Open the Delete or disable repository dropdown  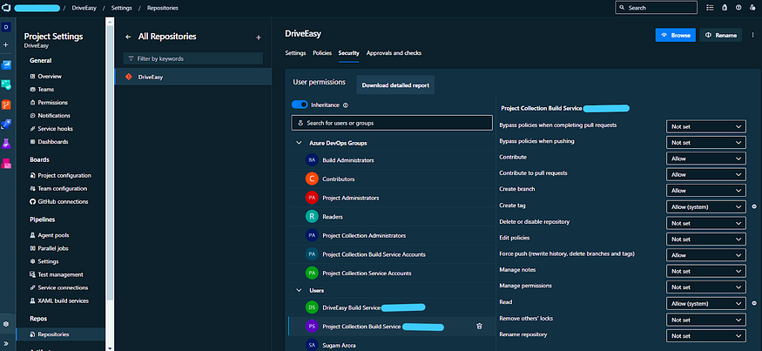pos(705,223)
